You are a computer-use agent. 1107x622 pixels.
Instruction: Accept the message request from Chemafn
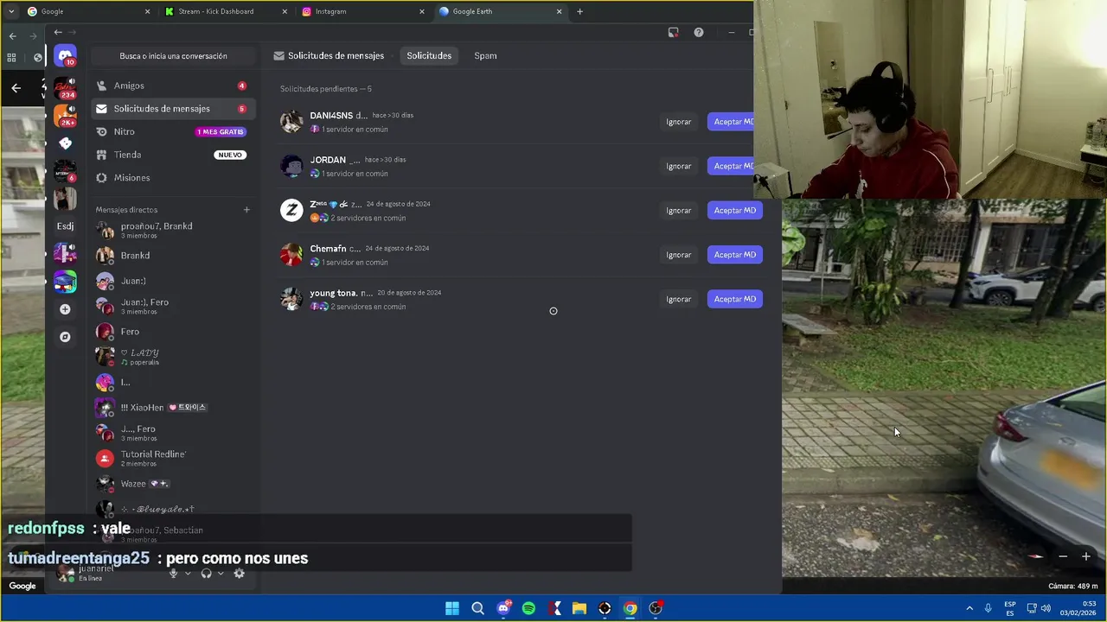(734, 255)
